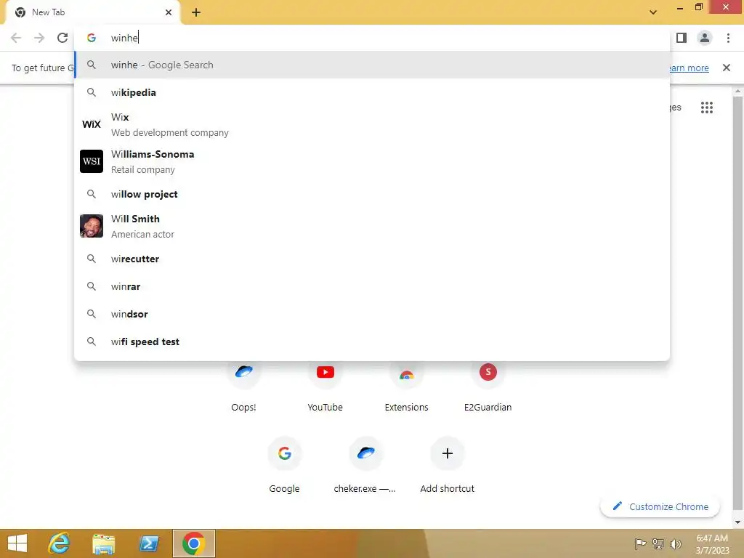The width and height of the screenshot is (744, 558).
Task: Choose the wifi speed test suggestion
Action: [372, 341]
